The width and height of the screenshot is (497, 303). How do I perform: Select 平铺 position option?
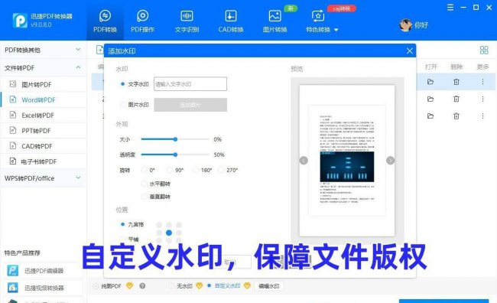pyautogui.click(x=122, y=239)
